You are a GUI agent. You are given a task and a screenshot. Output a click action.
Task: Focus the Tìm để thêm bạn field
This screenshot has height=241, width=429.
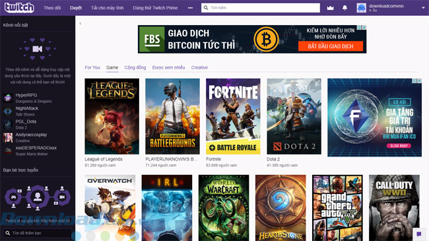(38, 233)
